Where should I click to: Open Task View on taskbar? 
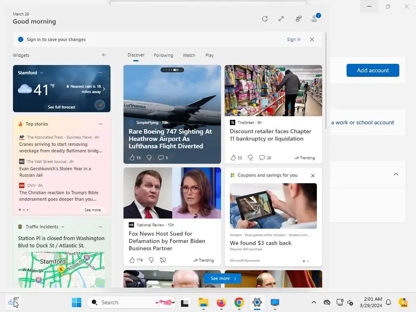[185, 302]
